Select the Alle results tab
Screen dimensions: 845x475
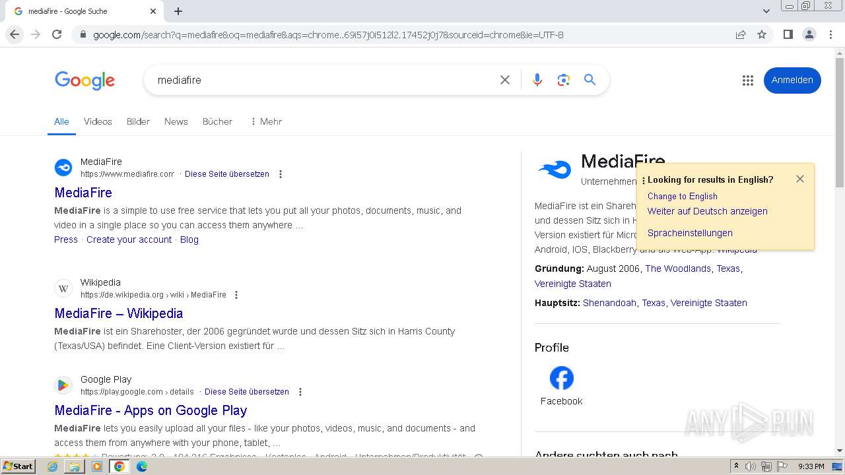point(61,121)
